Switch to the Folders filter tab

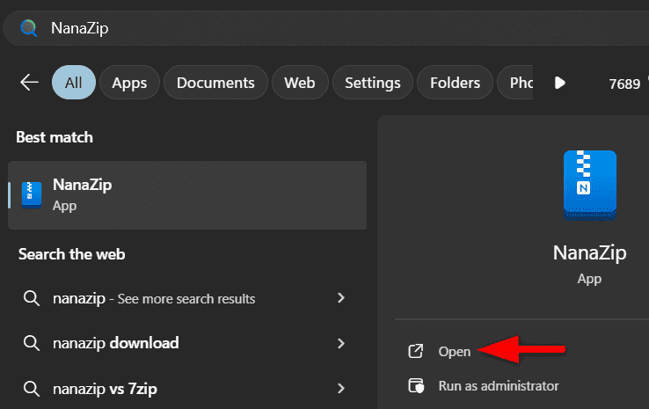point(455,83)
